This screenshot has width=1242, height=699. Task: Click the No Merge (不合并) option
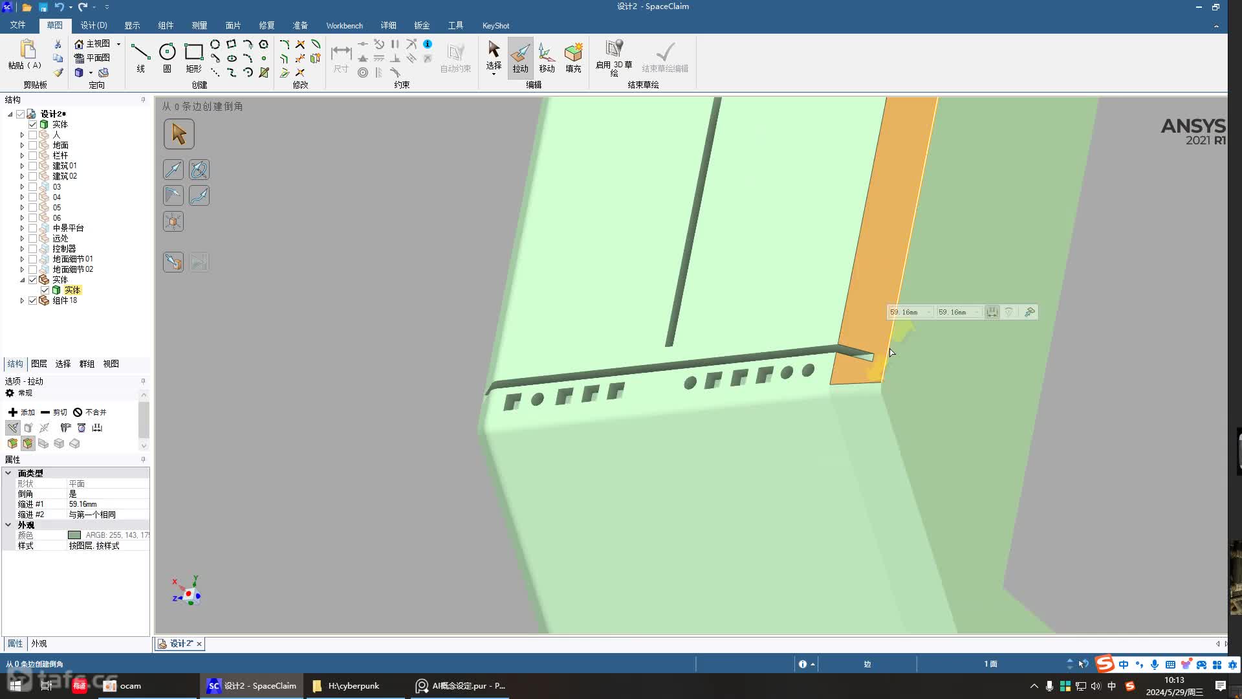pyautogui.click(x=90, y=412)
